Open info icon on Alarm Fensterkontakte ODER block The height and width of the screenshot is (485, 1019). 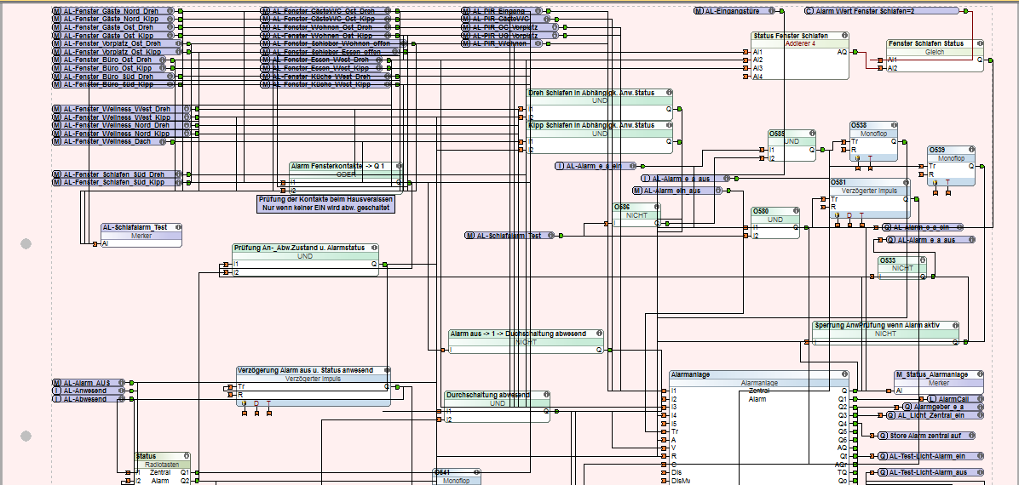coord(399,166)
